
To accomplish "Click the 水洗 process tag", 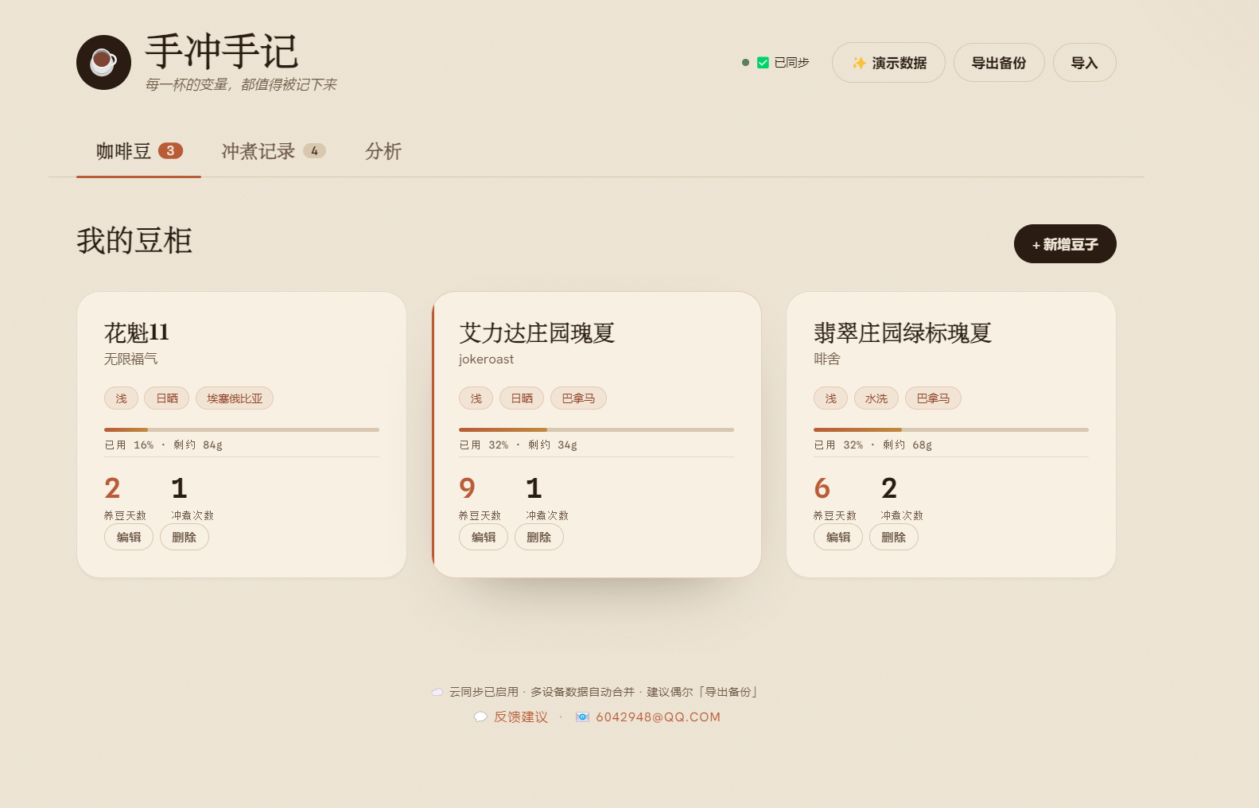I will [876, 398].
